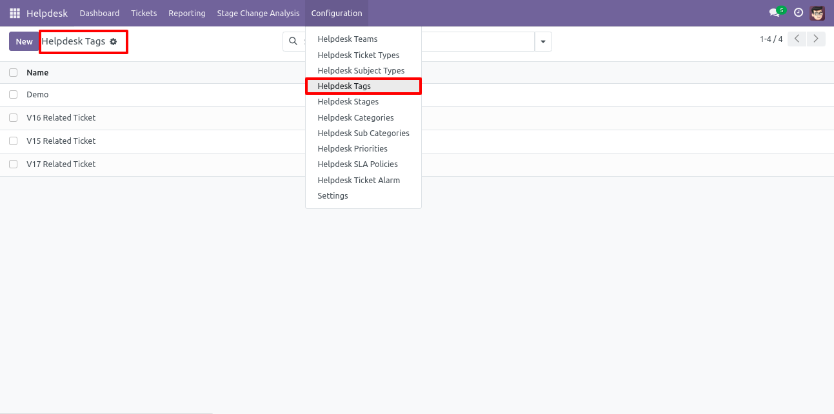Open the Reporting menu
Viewport: 834px width, 414px height.
click(187, 13)
